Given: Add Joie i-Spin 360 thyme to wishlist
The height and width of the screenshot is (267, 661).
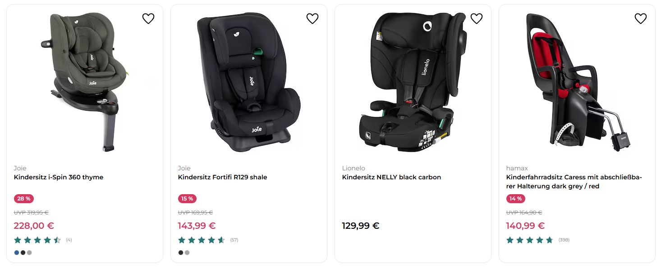Looking at the screenshot, I should 148,18.
